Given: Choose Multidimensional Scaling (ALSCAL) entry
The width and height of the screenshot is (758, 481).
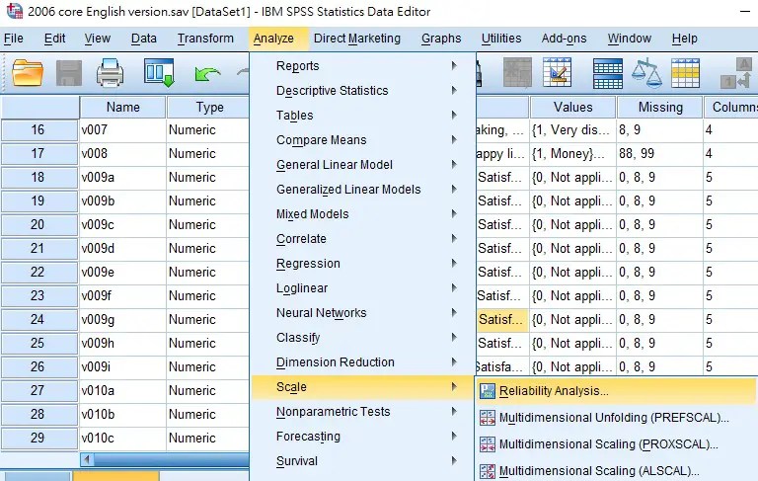Looking at the screenshot, I should point(615,470).
